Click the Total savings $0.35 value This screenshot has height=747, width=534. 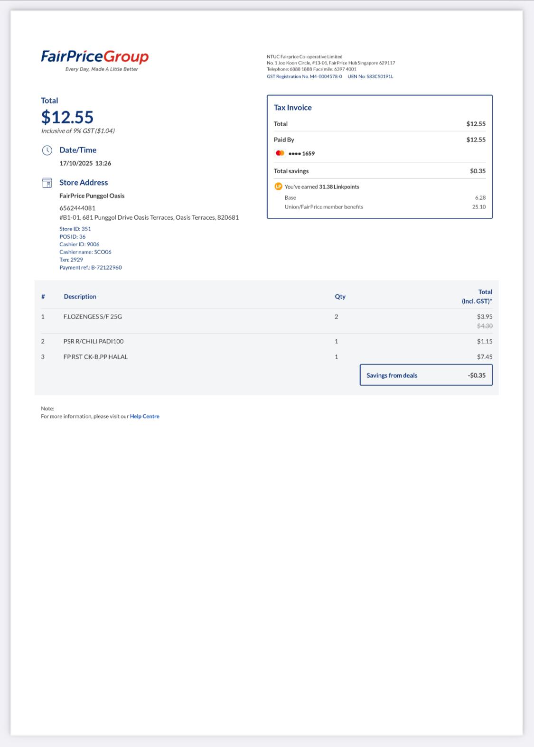(478, 171)
